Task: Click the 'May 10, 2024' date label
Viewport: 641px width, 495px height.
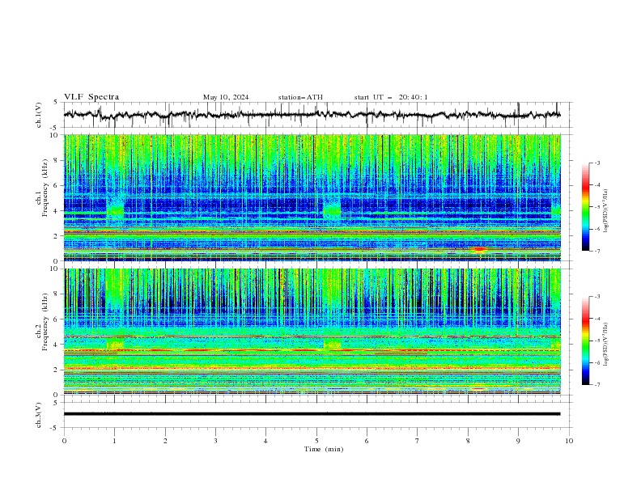Action: coord(226,97)
